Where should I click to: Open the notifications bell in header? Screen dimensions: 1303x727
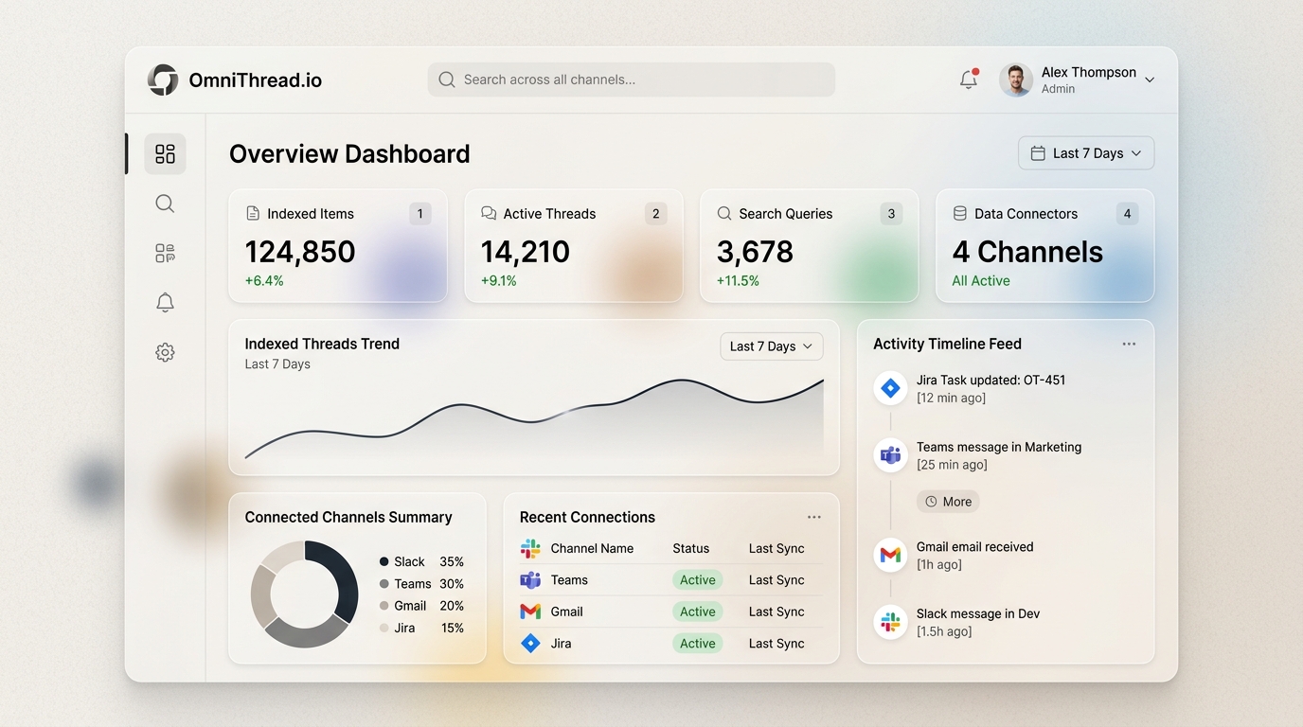968,80
